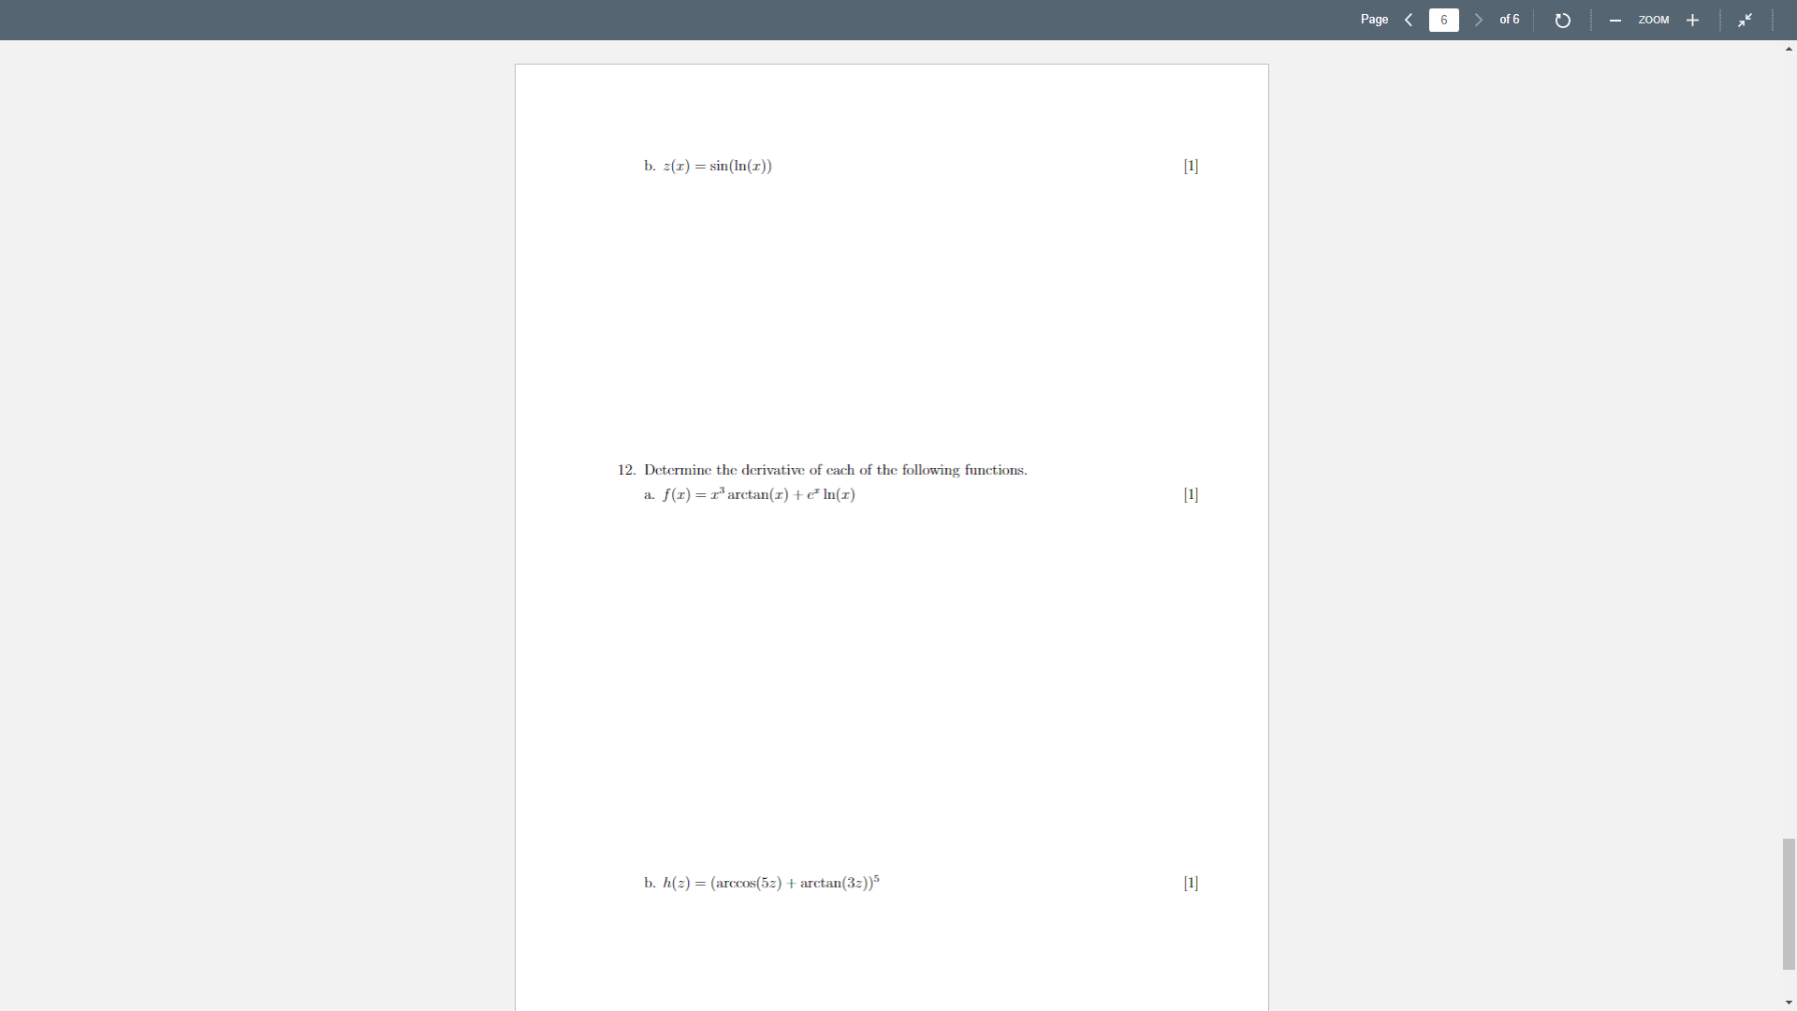Navigate to the next page using the right chevron
This screenshot has width=1797, height=1011.
click(1478, 20)
